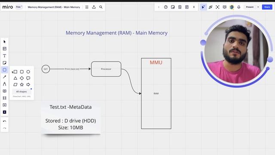Image resolution: width=275 pixels, height=155 pixels.
Task: Select the heading 'Memory Management (RAM) - Main Memory'
Action: [x=116, y=33]
